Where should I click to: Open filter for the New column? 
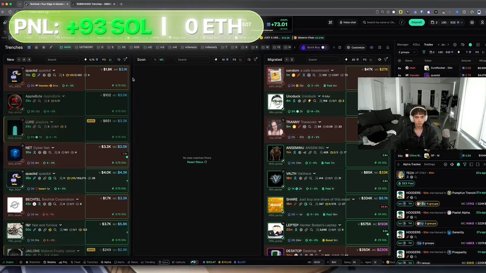pyautogui.click(x=126, y=59)
